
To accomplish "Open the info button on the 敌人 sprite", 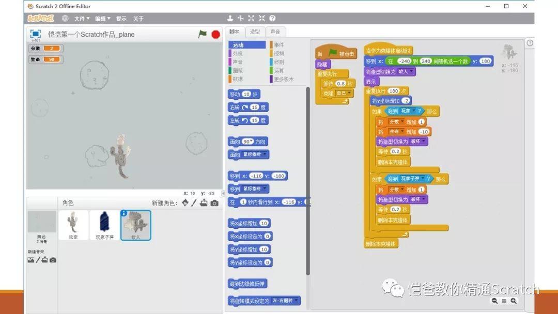I will (123, 213).
